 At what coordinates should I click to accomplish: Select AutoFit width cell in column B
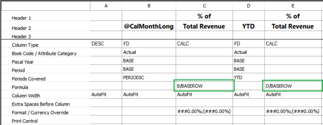coord(149,95)
